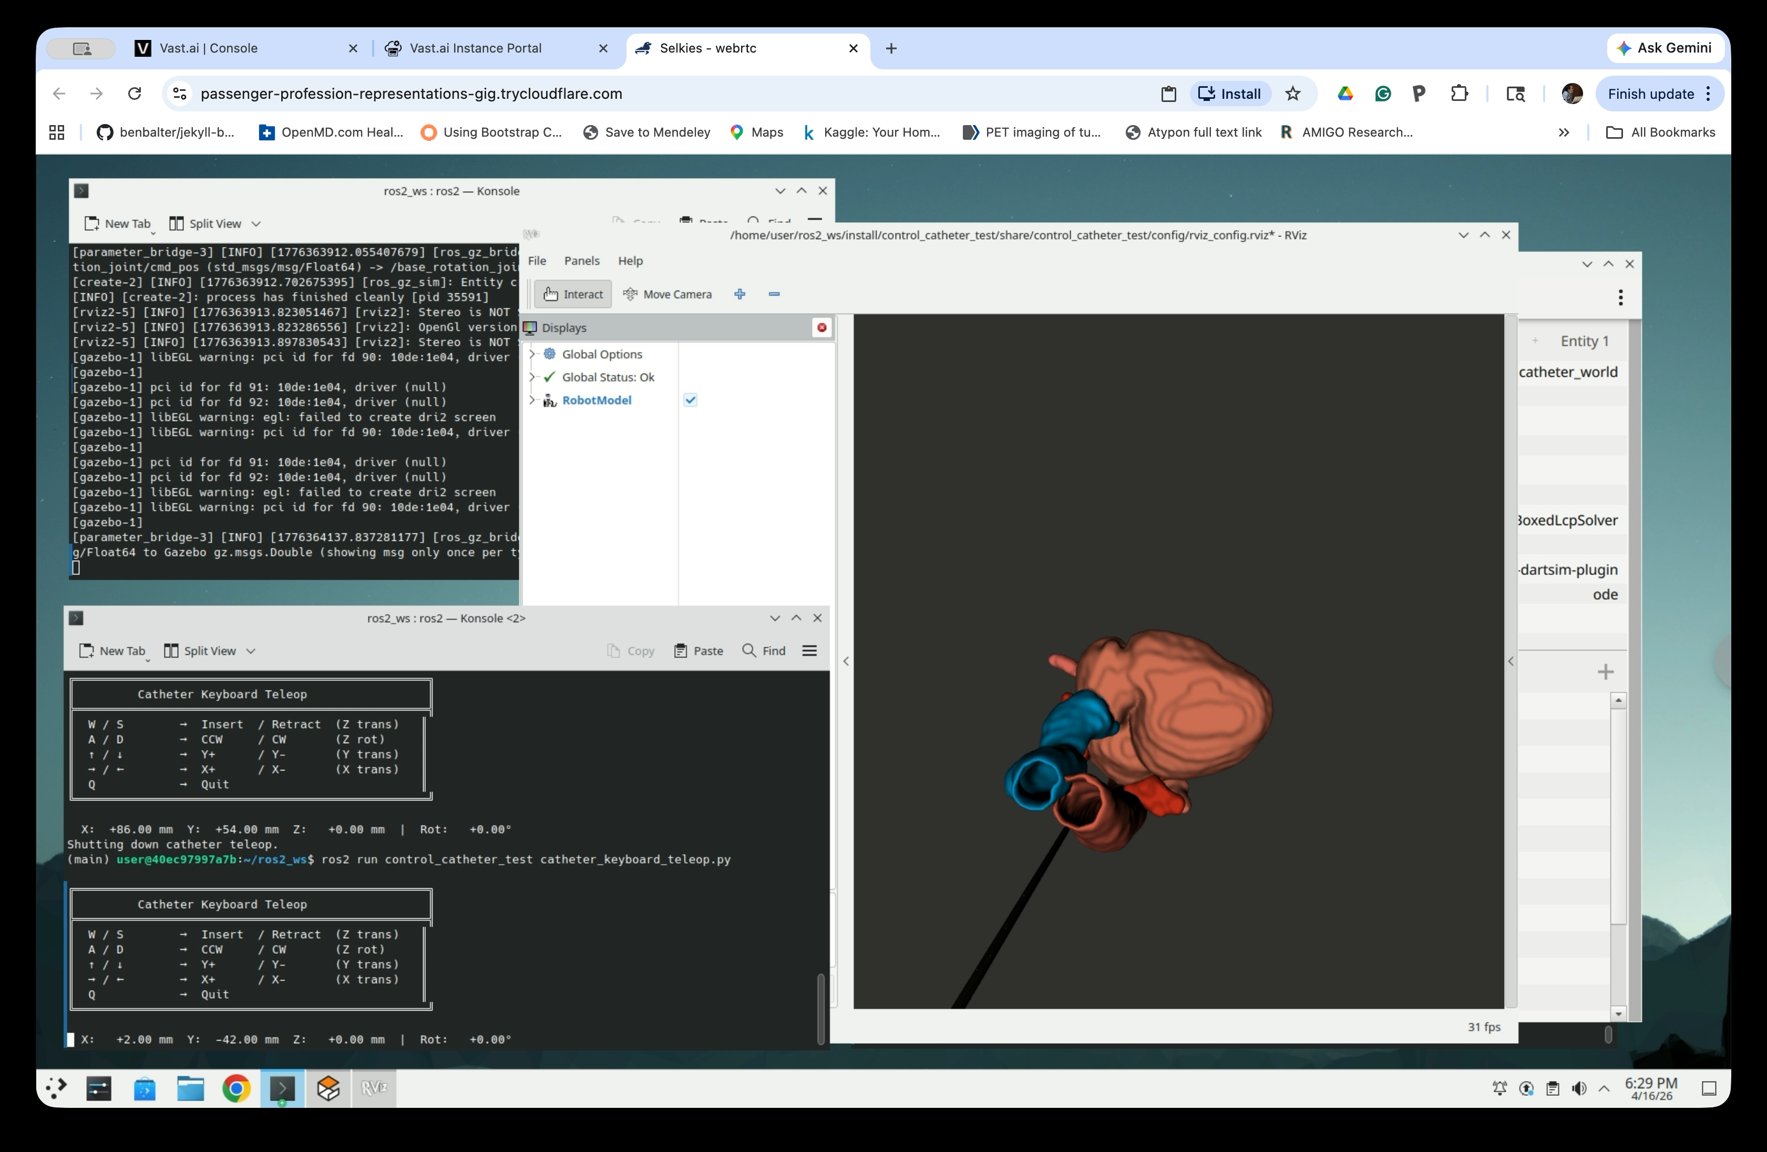Click the blue minus remove-tool icon
The width and height of the screenshot is (1767, 1152).
[x=774, y=294]
